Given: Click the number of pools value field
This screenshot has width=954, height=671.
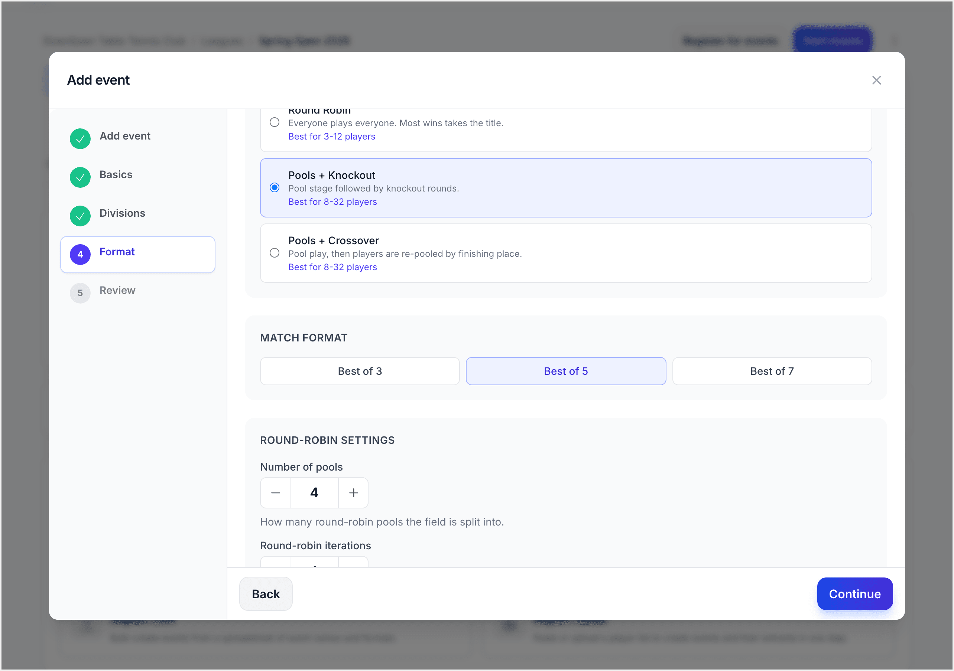Looking at the screenshot, I should (x=314, y=493).
